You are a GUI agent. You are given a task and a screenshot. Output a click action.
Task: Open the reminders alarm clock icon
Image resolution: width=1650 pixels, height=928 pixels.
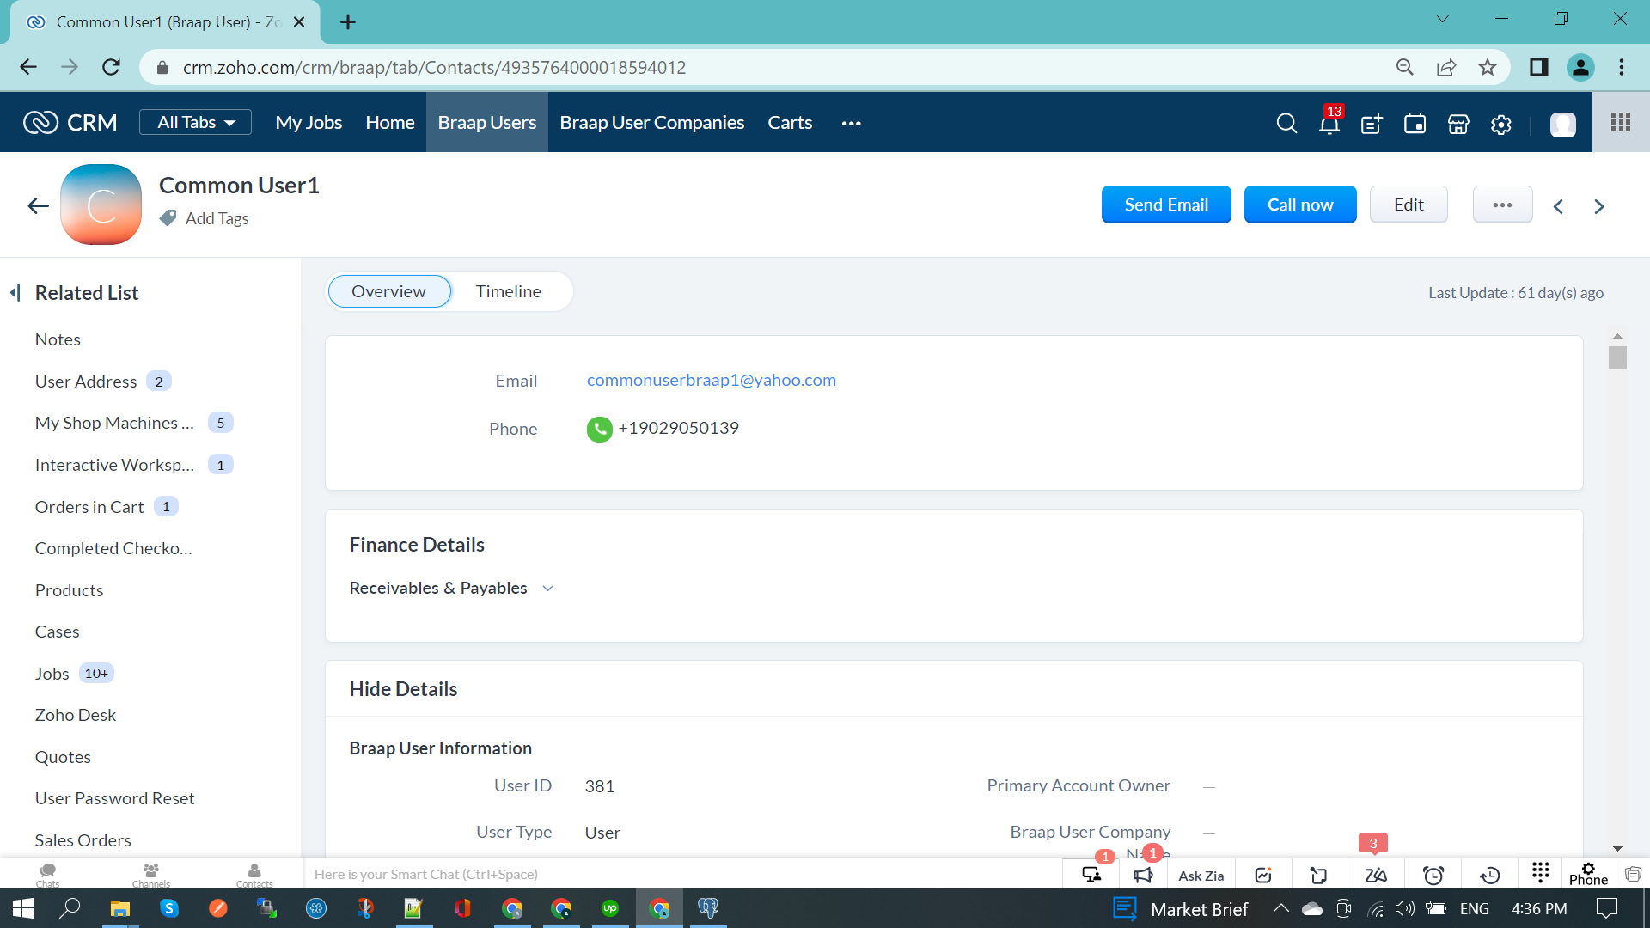tap(1433, 876)
